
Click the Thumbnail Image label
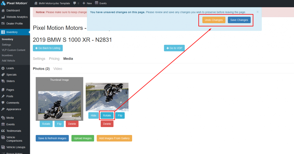59,80
